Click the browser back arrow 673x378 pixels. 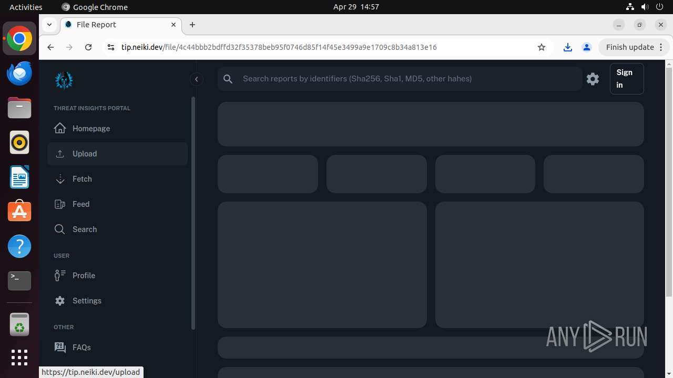click(50, 47)
